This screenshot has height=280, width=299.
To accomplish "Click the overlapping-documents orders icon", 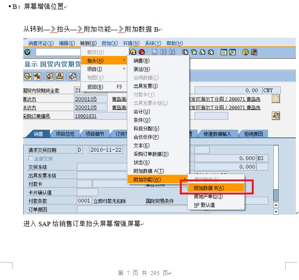I will pos(73,76).
